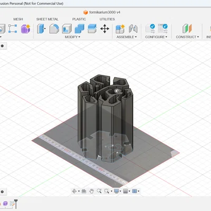Image resolution: width=211 pixels, height=211 pixels.
Task: Activate the Move/Copy arrows tool
Action: click(x=104, y=28)
